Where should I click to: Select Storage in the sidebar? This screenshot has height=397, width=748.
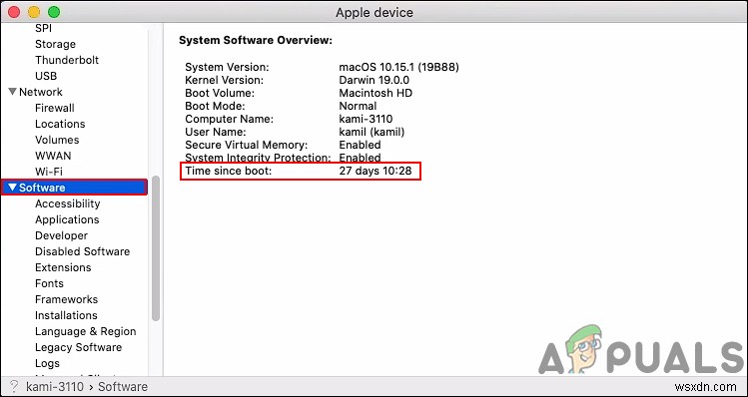(55, 44)
